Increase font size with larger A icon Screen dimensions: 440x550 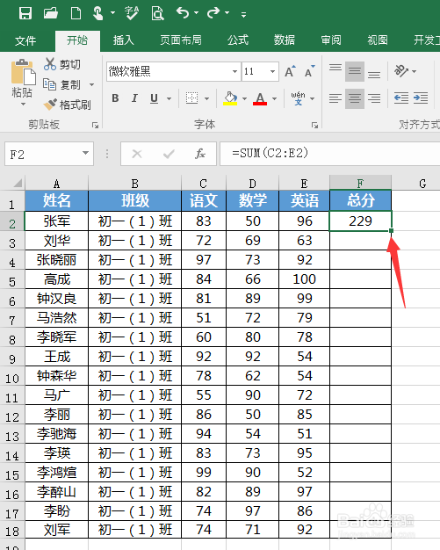[x=290, y=71]
